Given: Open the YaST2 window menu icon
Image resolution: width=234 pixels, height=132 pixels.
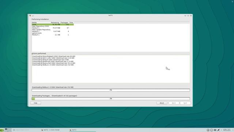Looking at the screenshot, I should point(30,15).
